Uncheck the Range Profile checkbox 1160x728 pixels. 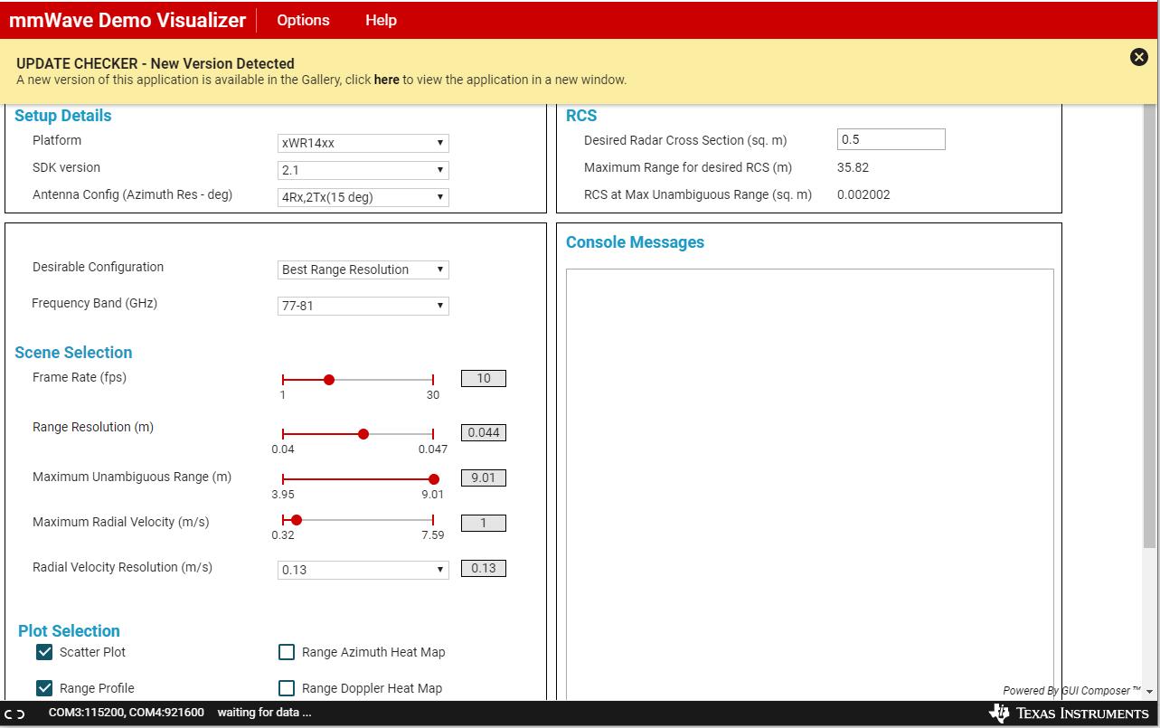[x=44, y=688]
